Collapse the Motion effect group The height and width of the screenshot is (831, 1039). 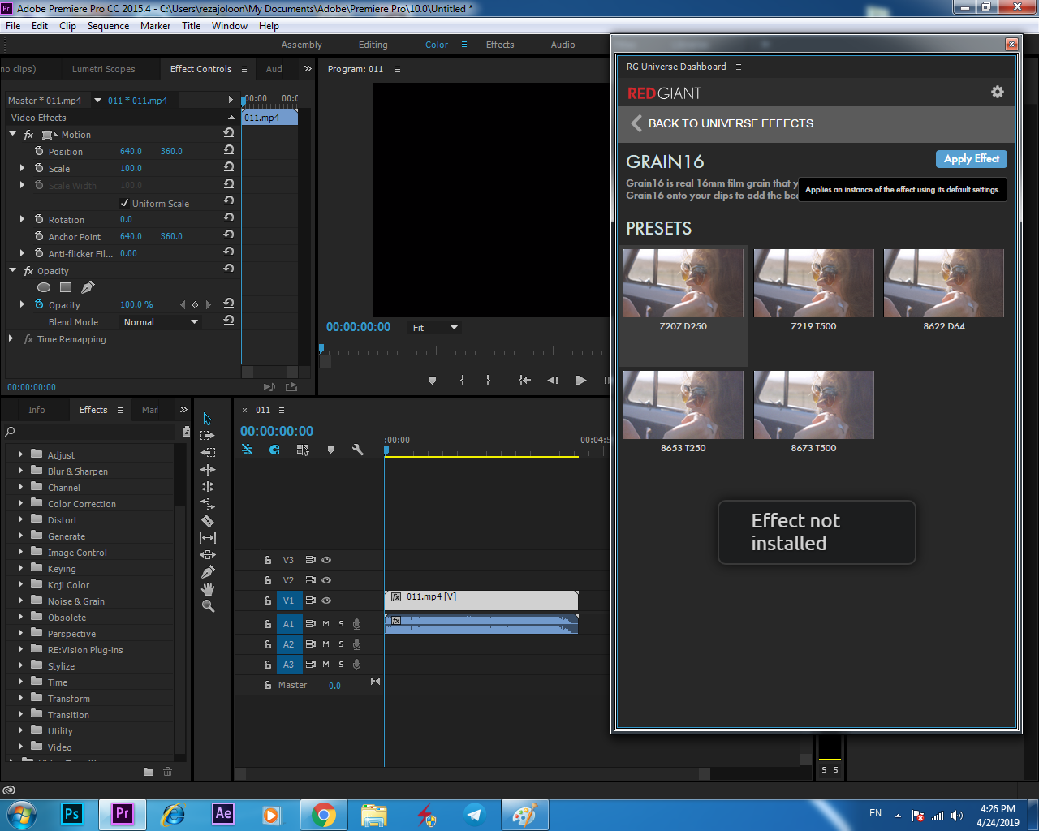(x=12, y=134)
